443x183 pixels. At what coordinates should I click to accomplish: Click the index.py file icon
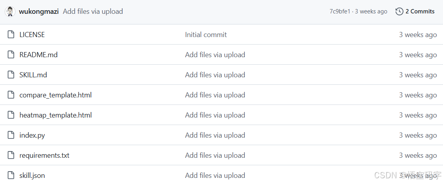(11, 135)
